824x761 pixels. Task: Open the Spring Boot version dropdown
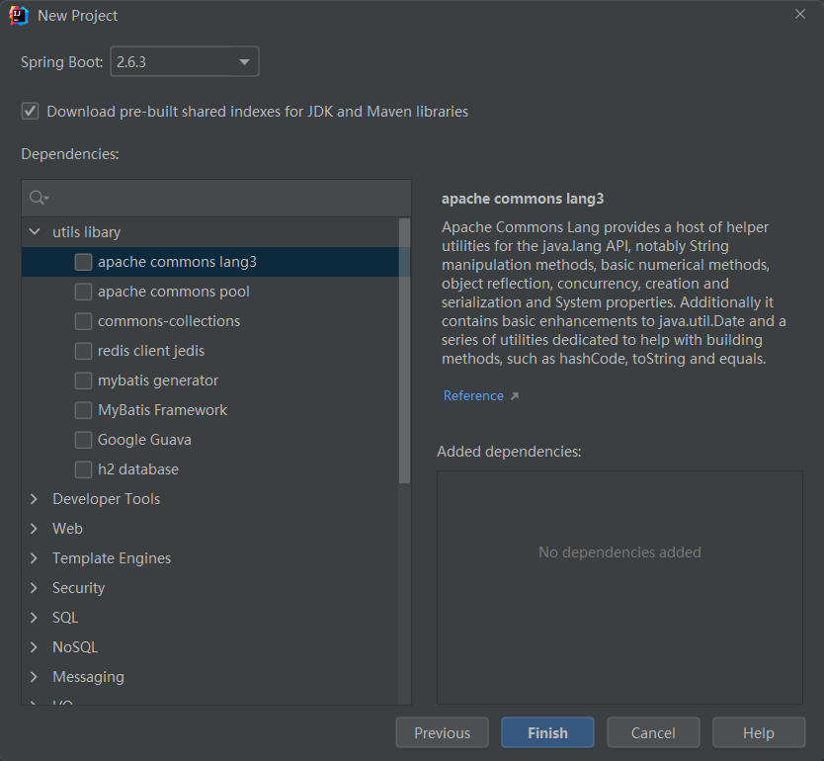tap(185, 62)
